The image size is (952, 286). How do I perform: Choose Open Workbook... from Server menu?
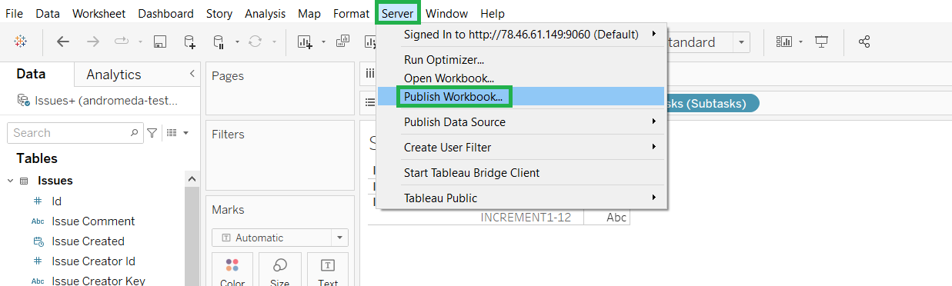[521, 78]
